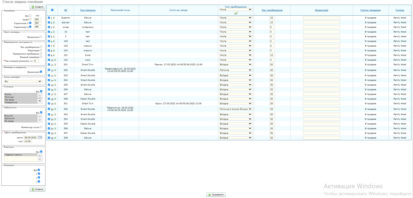Sort by the Статус продажу column header
Screen dimensions: 413x198
pos(370,10)
